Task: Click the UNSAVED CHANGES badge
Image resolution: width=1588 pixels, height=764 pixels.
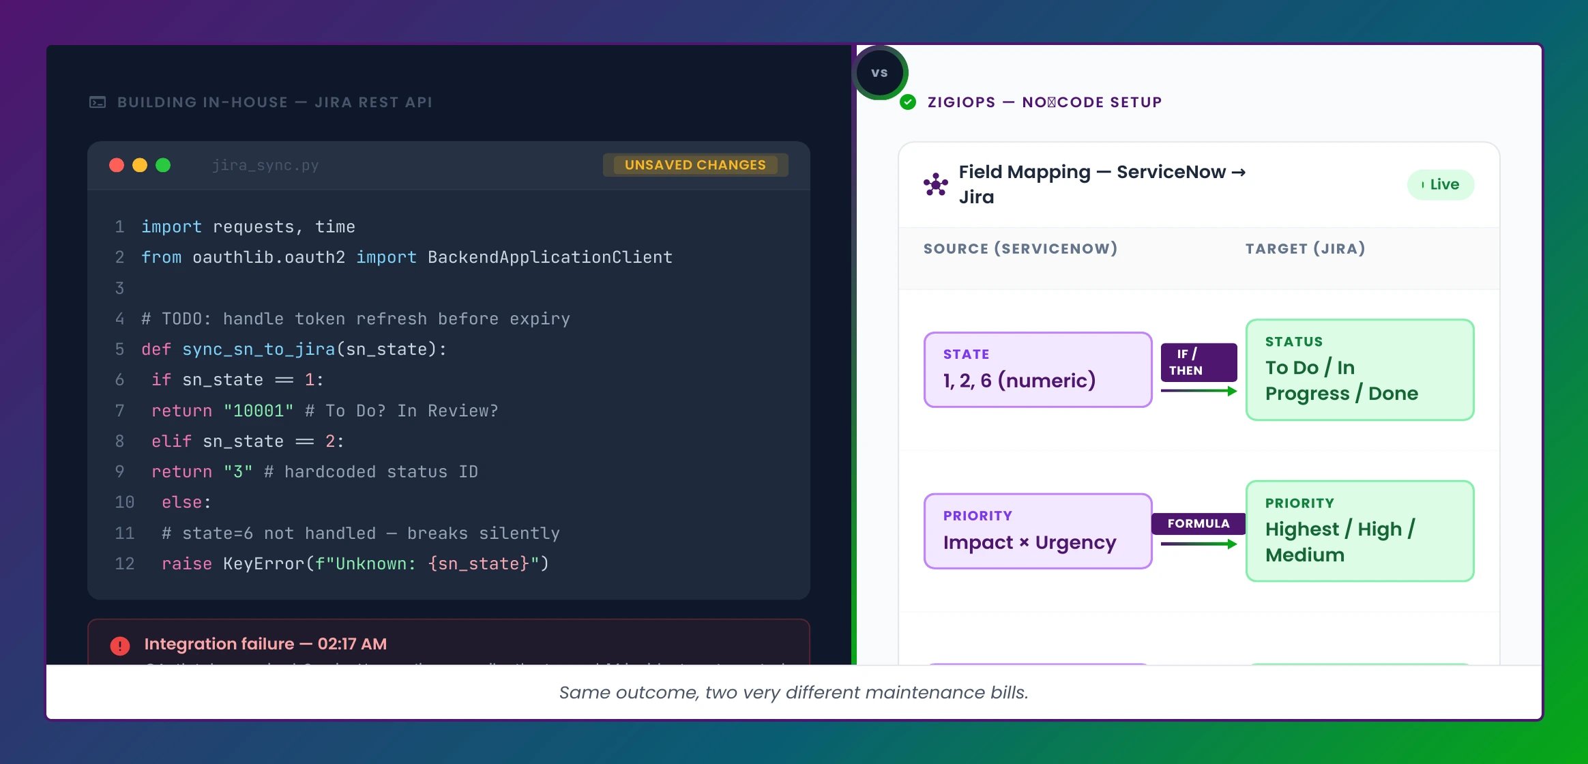Action: (696, 165)
